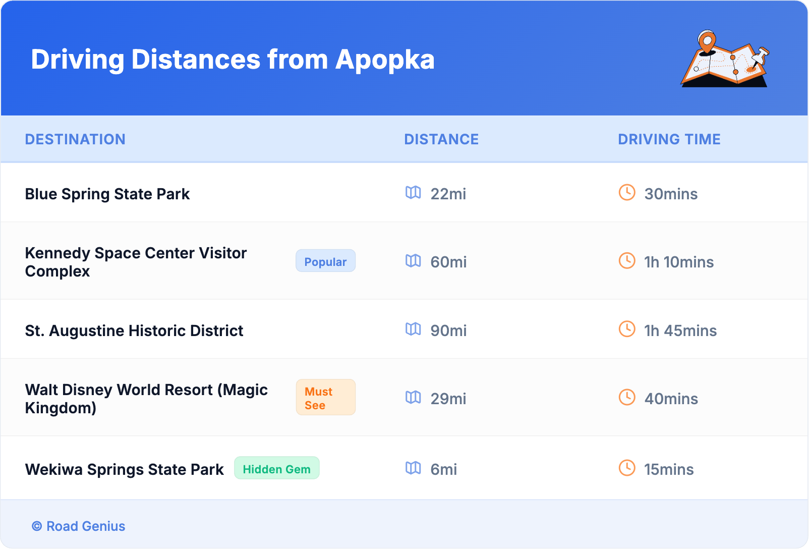Click map icon beside 60mi distance
This screenshot has width=809, height=549.
[x=413, y=261]
